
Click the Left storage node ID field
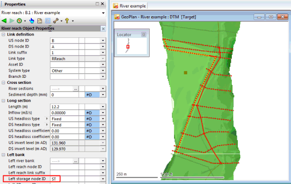pyautogui.click(x=64, y=179)
